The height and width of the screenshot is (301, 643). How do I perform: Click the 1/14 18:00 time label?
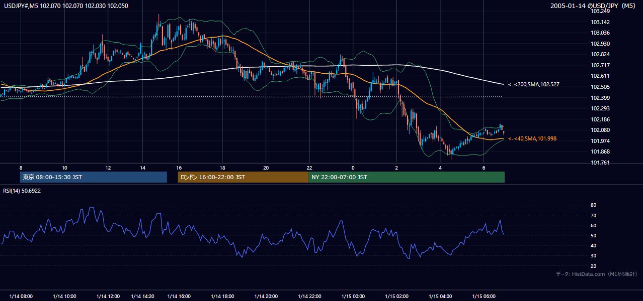222,296
